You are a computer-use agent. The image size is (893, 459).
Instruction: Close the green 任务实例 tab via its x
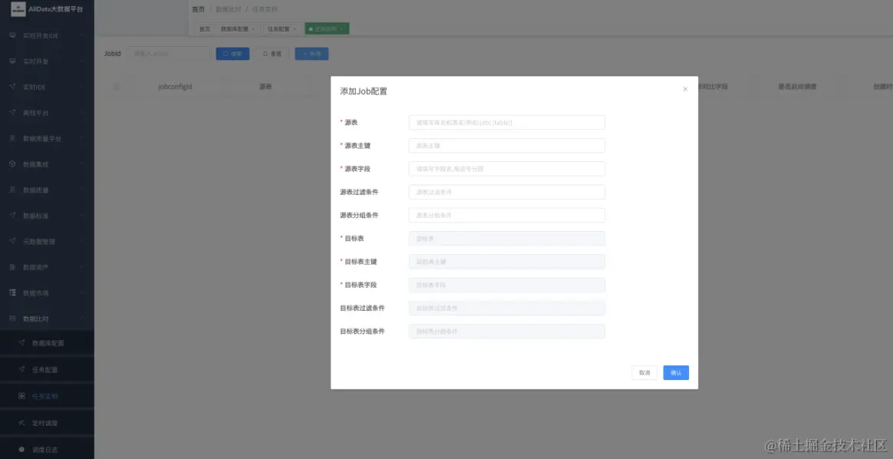(341, 29)
